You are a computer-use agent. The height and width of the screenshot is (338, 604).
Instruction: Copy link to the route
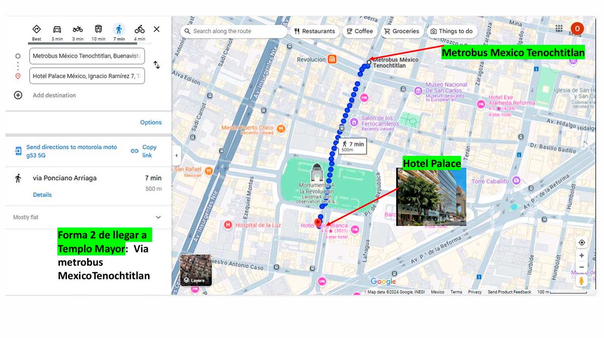coord(144,151)
